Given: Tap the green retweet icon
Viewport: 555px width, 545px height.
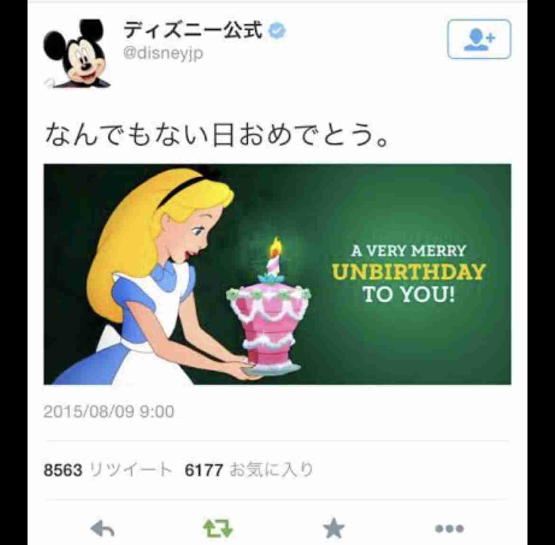Looking at the screenshot, I should click(218, 528).
